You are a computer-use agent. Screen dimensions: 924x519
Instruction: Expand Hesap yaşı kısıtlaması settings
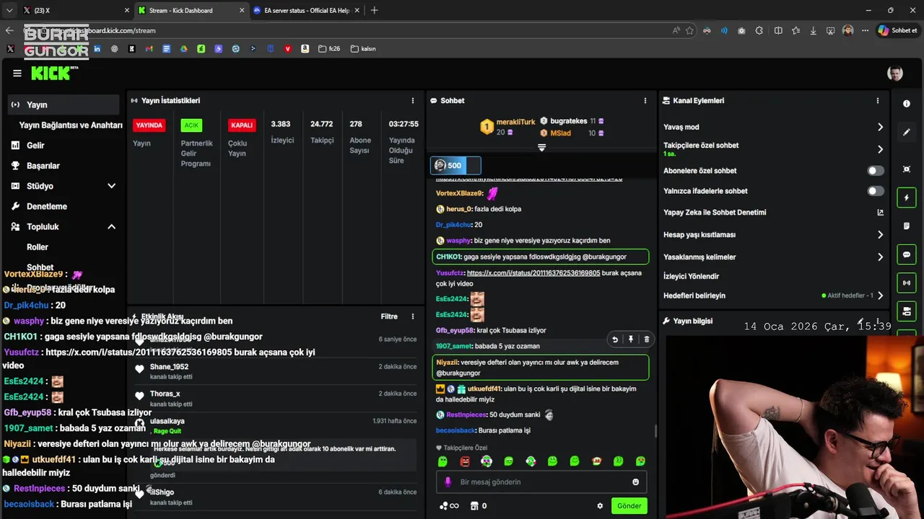point(880,235)
